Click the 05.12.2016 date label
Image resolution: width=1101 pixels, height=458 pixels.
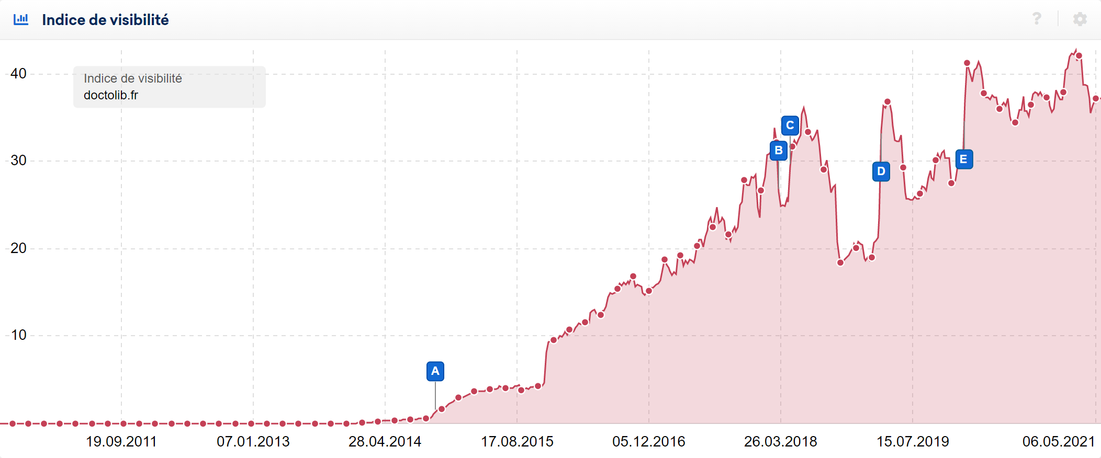click(x=649, y=442)
